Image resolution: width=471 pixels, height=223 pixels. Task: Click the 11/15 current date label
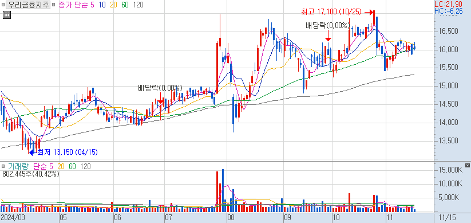(x=448, y=217)
